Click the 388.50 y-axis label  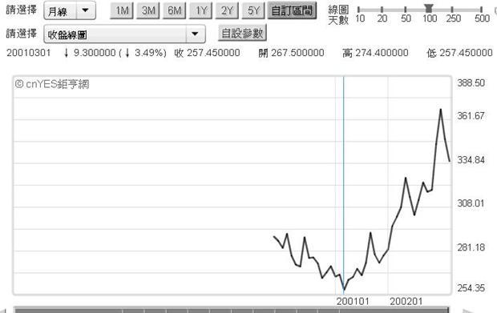(471, 83)
